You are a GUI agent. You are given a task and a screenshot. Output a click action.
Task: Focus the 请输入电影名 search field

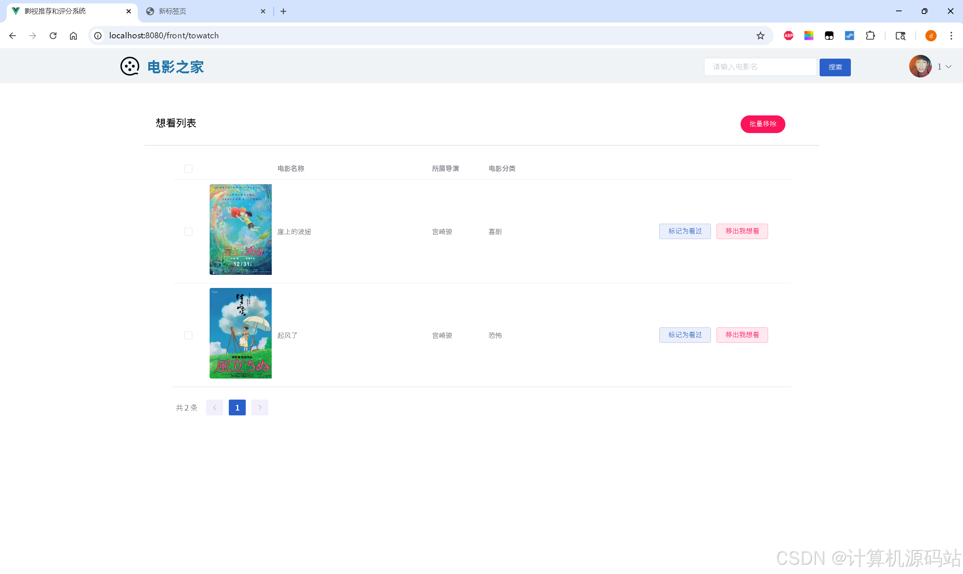(x=760, y=67)
